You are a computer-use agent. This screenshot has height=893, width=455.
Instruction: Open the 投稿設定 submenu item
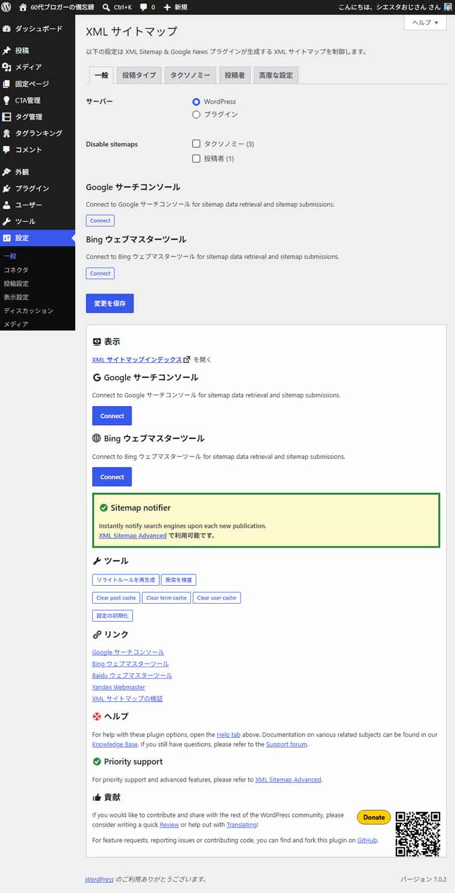[x=16, y=284]
